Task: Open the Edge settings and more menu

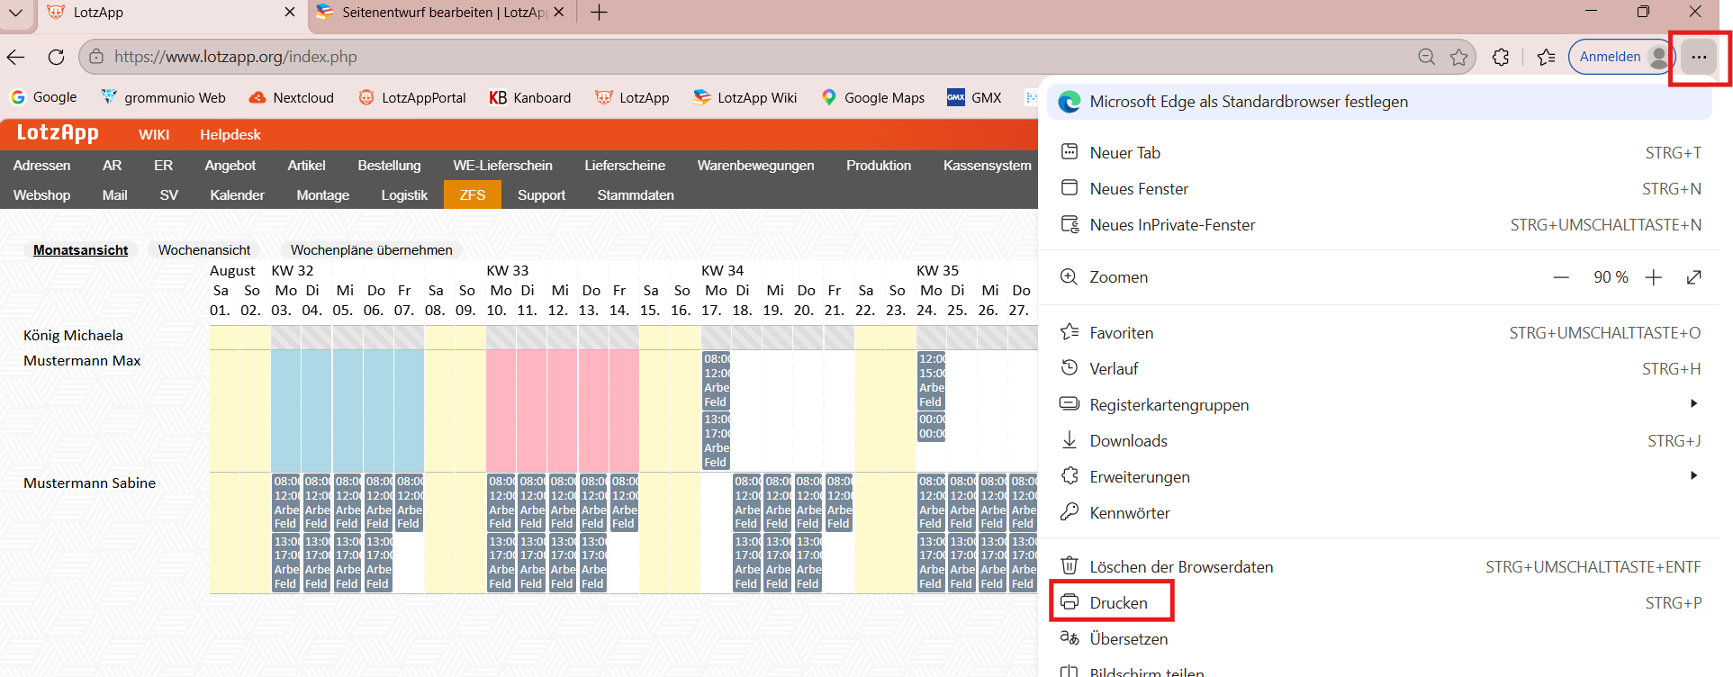Action: click(1699, 57)
